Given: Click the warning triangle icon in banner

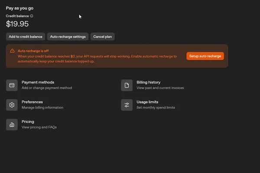Looking at the screenshot, I should pos(12,51).
